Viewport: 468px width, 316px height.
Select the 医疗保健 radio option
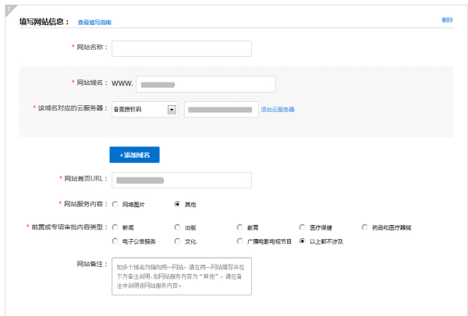[x=303, y=227]
